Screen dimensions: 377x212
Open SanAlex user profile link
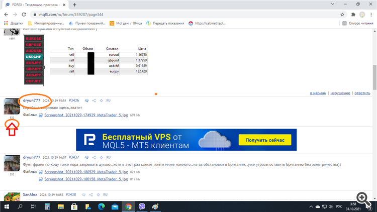30,194
